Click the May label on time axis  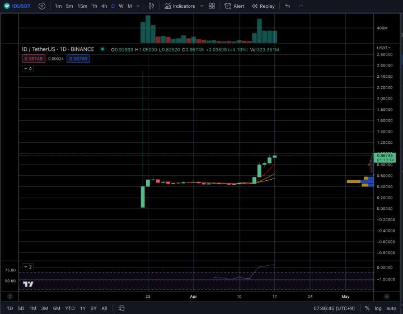point(345,296)
